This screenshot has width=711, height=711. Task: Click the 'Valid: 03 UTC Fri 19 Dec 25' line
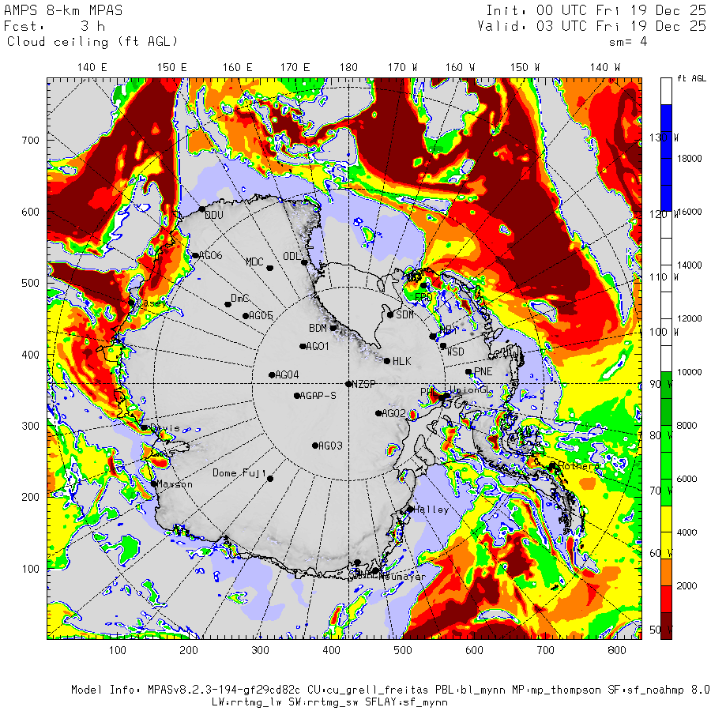click(592, 26)
